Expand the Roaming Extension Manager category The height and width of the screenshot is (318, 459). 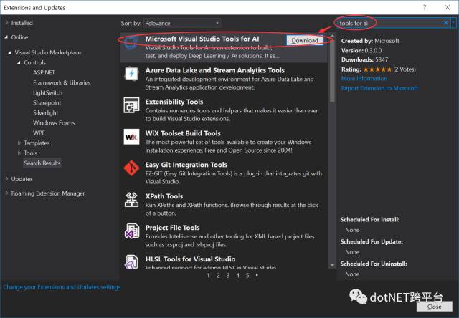pos(6,193)
